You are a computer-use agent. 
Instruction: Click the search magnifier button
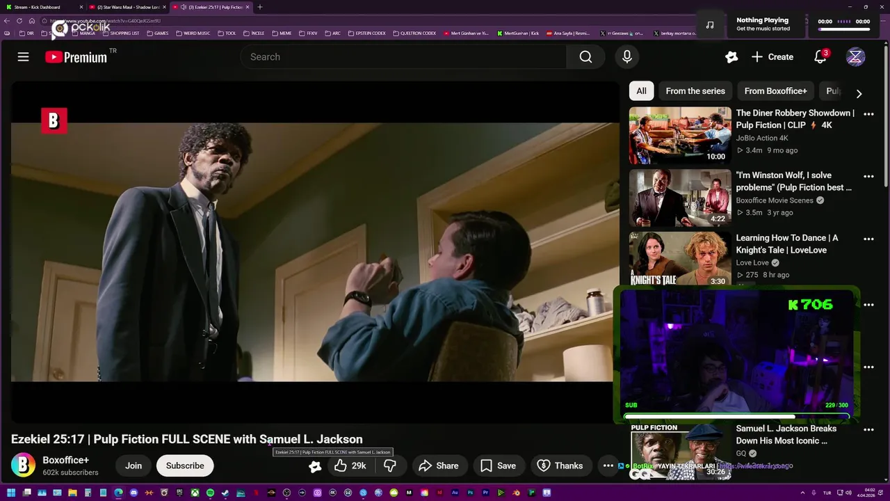585,57
